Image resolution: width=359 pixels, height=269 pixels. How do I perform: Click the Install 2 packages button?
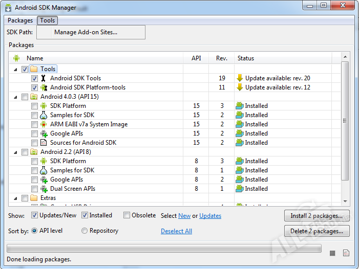point(316,215)
